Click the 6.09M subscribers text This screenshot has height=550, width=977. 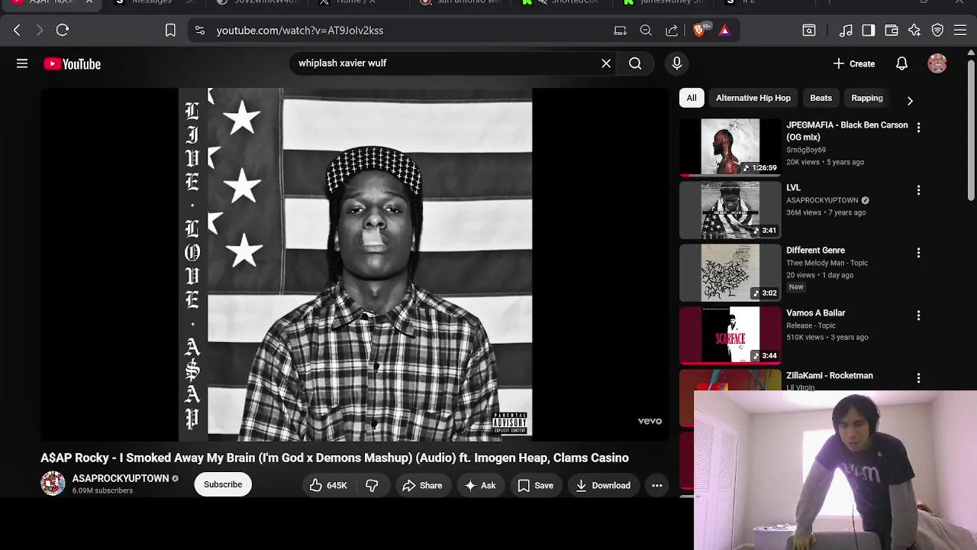pyautogui.click(x=102, y=490)
